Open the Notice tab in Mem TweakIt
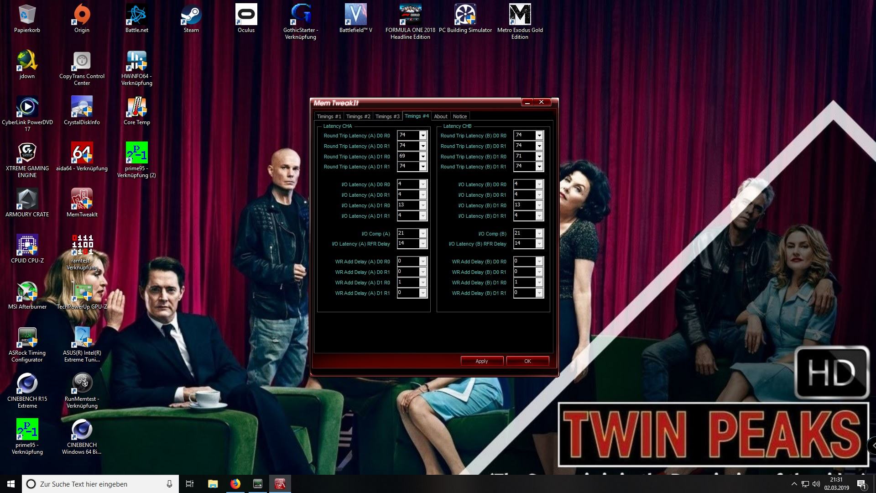Image resolution: width=876 pixels, height=493 pixels. click(x=460, y=116)
